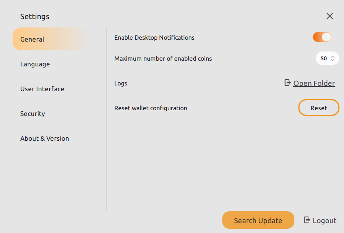
Task: Click the down arrow on coins spinner
Action: coord(333,60)
